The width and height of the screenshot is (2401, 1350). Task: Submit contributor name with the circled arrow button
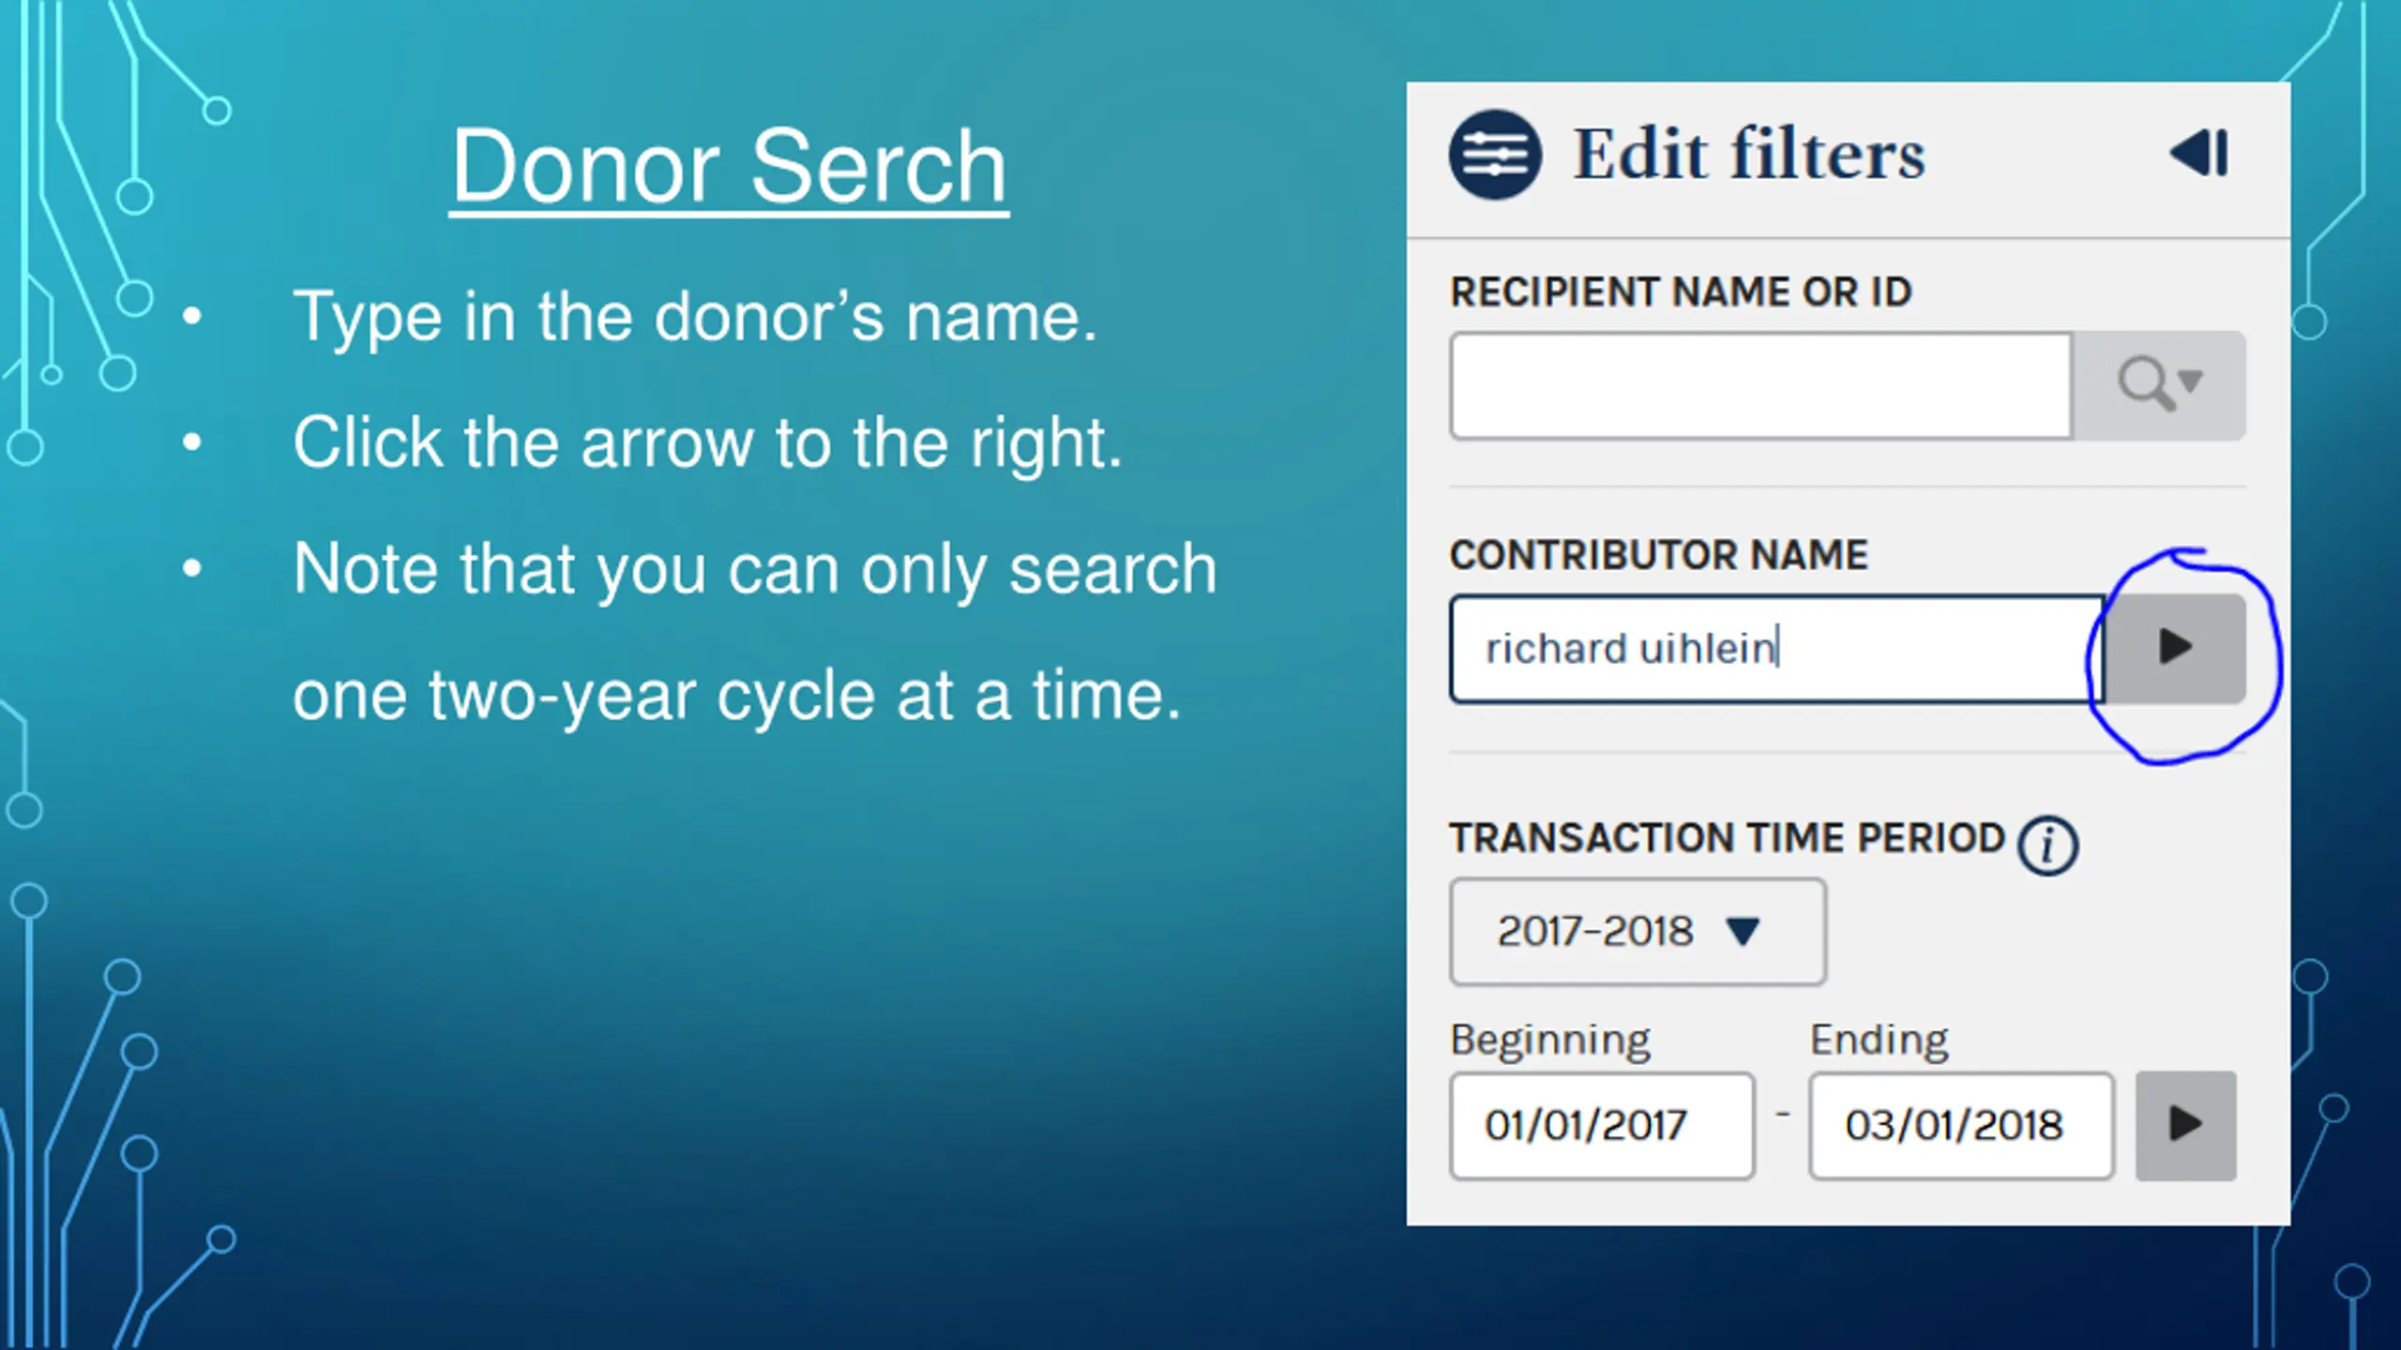(x=2175, y=648)
